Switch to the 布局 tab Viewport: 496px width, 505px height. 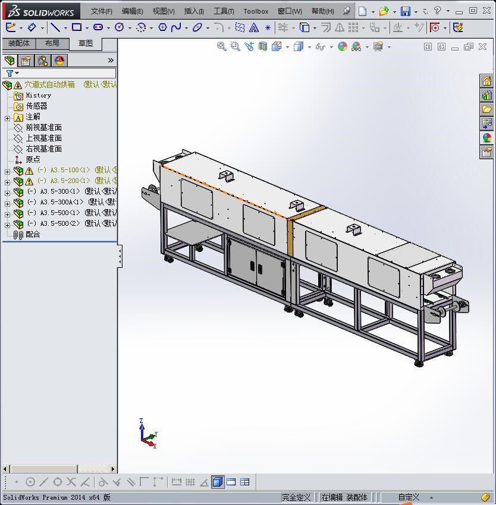pyautogui.click(x=52, y=43)
